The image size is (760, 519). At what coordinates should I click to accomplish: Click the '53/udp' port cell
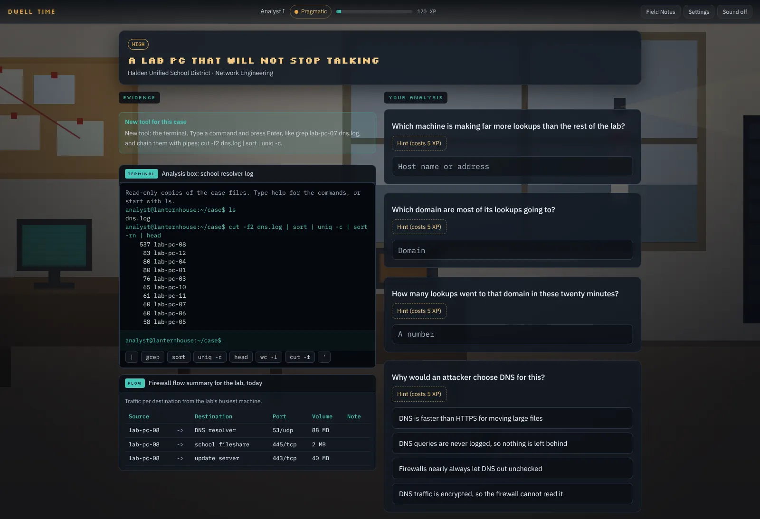[283, 430]
